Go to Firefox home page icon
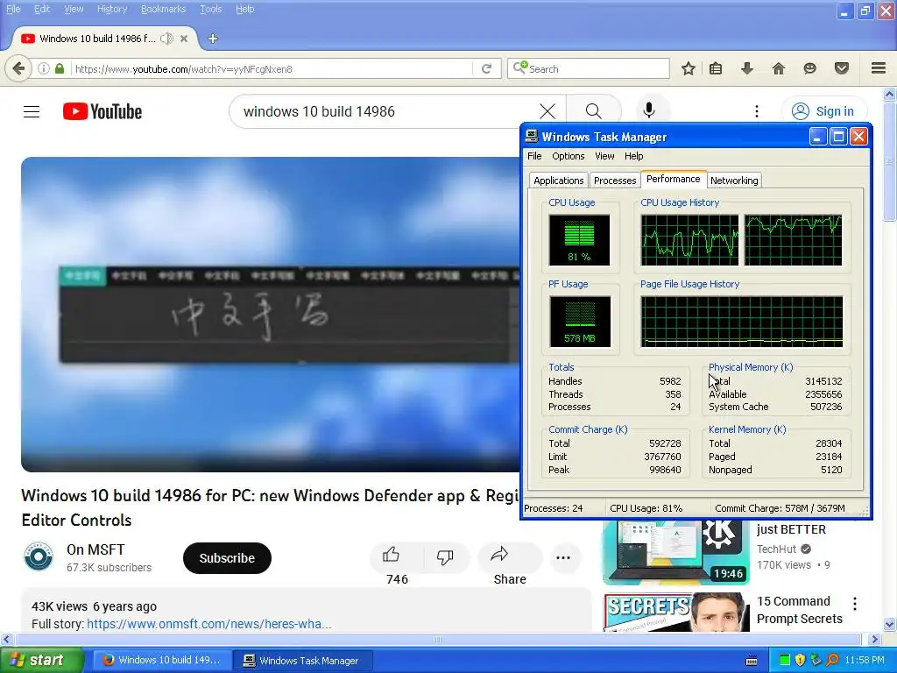This screenshot has width=897, height=673. point(779,68)
